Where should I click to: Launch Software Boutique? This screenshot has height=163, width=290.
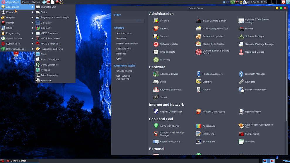[x=252, y=36]
